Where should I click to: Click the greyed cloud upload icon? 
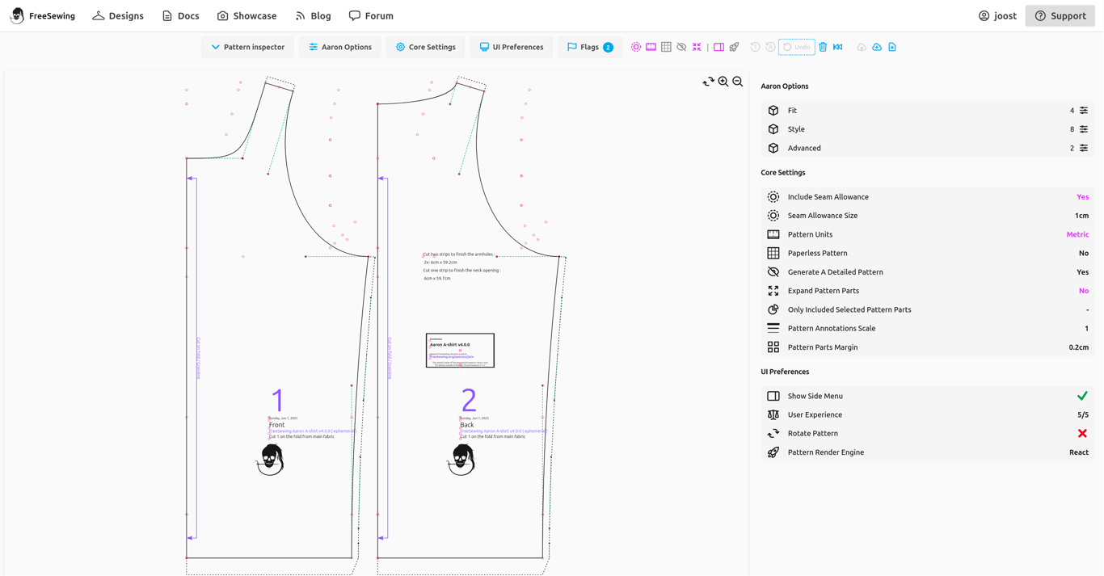(862, 47)
